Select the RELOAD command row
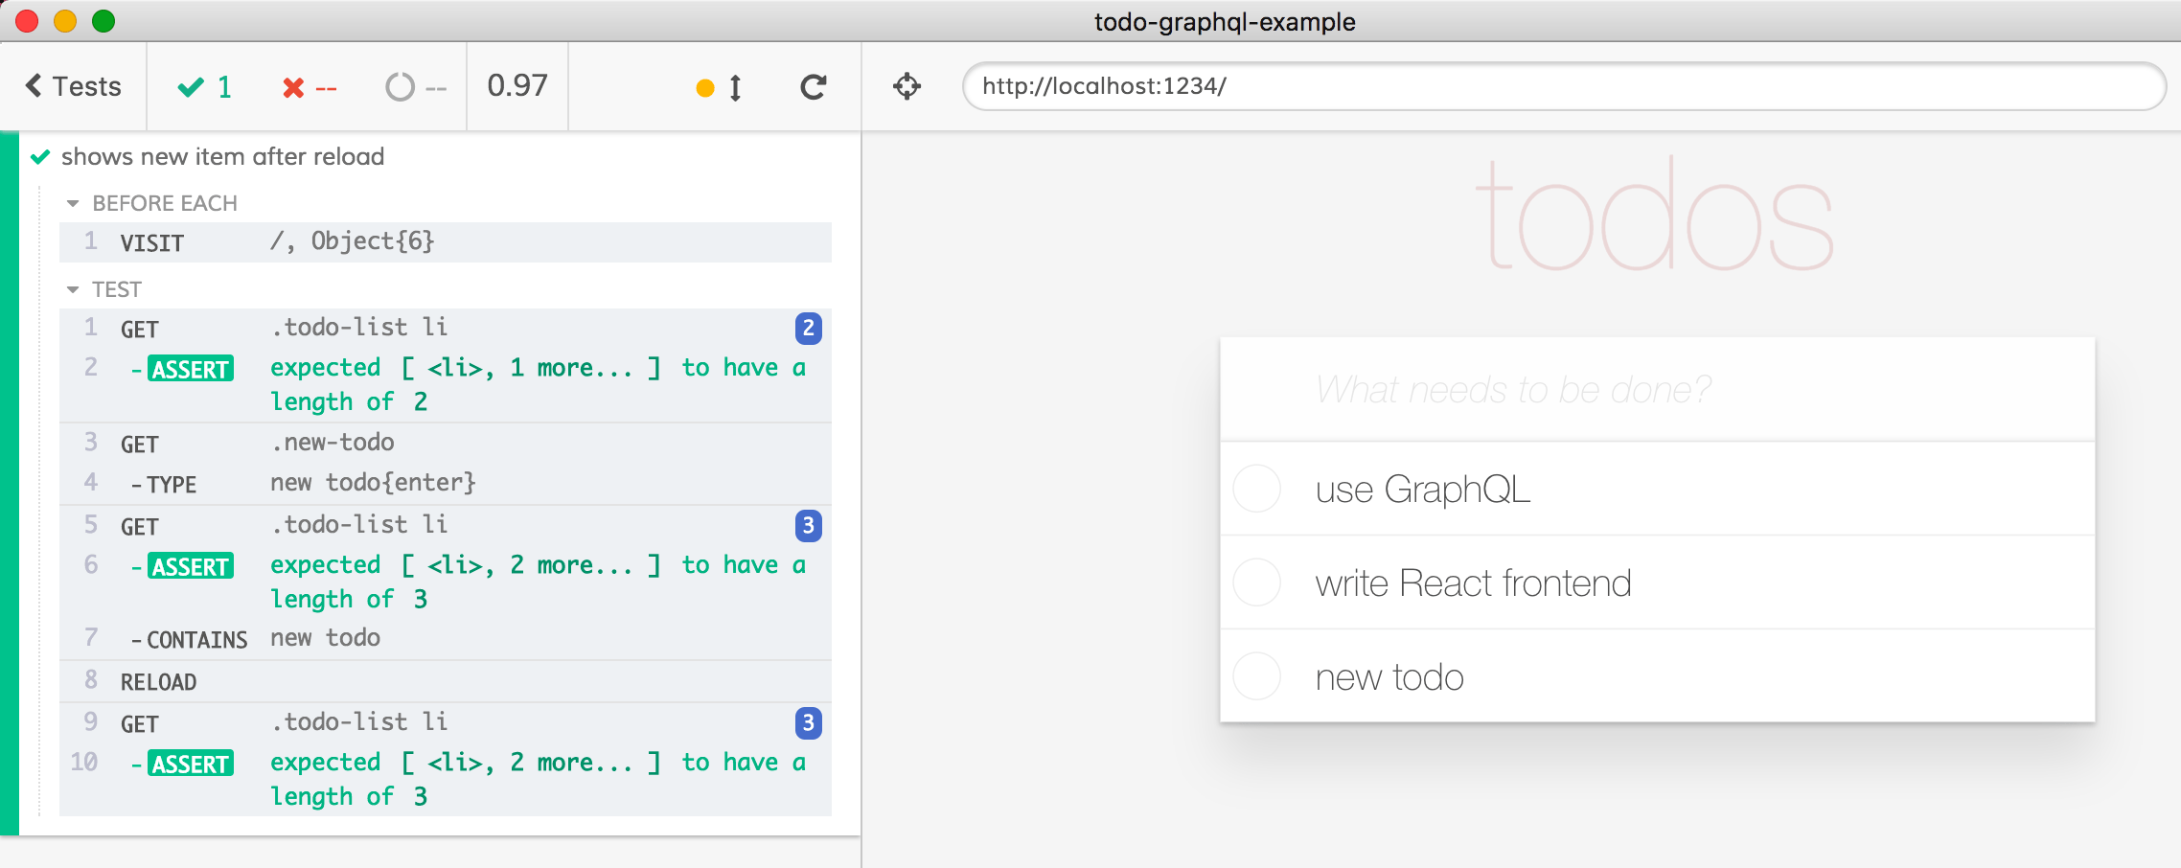 point(446,681)
